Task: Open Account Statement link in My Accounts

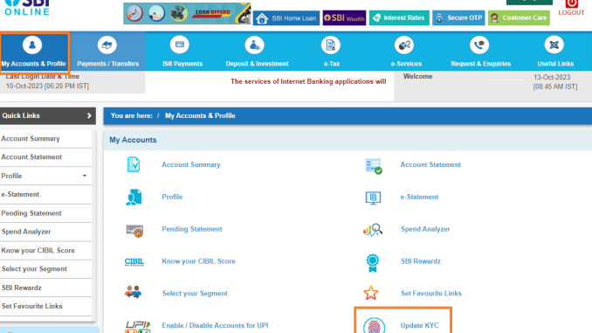Action: tap(430, 165)
